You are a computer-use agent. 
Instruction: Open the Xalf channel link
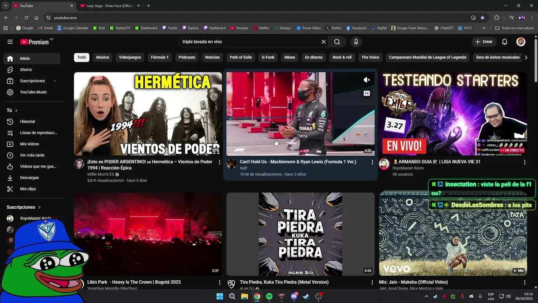tap(243, 168)
